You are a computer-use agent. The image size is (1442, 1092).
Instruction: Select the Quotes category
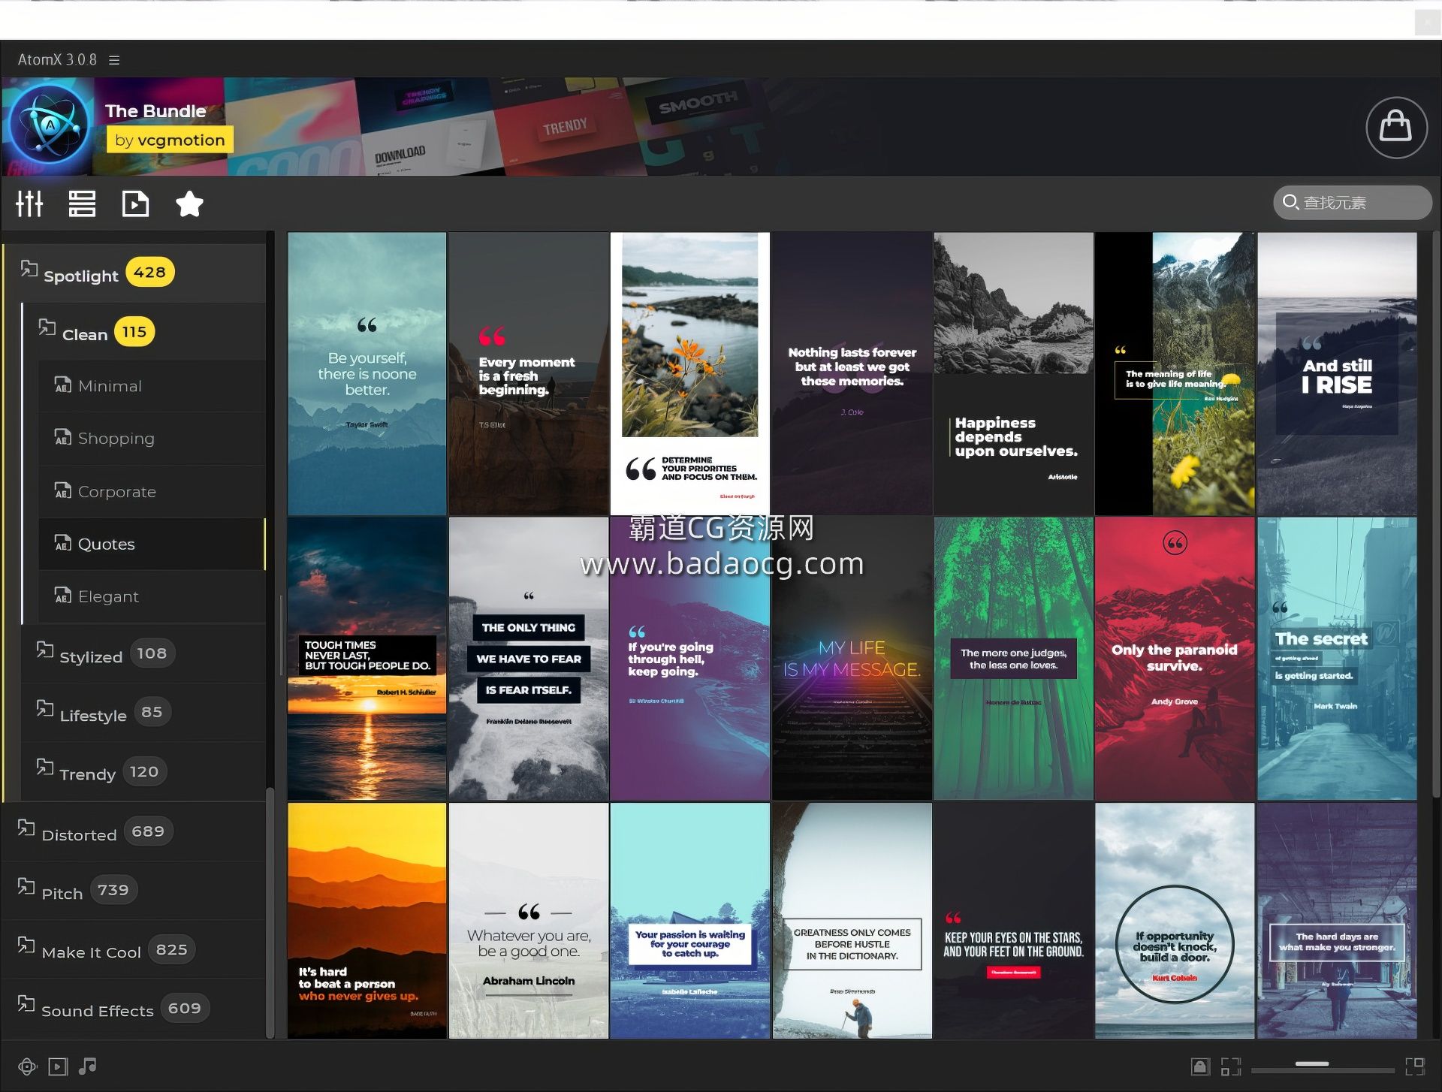point(152,544)
